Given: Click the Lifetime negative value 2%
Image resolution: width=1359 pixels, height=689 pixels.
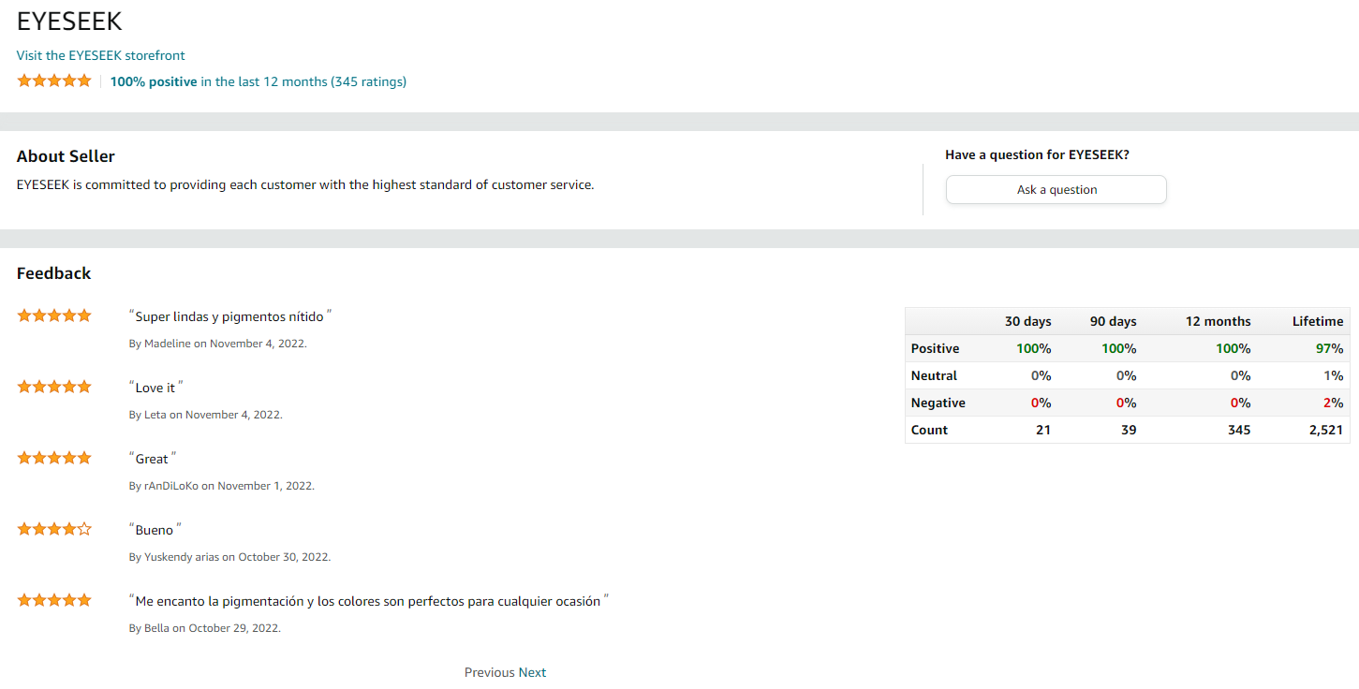Looking at the screenshot, I should pyautogui.click(x=1334, y=403).
